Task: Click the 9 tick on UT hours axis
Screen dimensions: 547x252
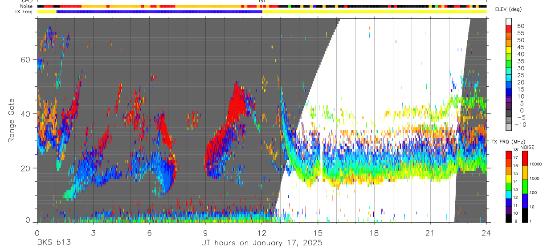Action: click(x=205, y=233)
